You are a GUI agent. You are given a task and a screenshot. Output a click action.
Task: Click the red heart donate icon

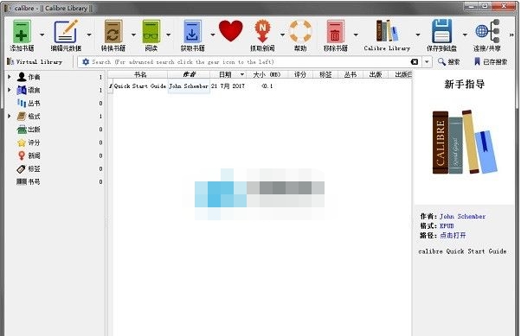click(231, 30)
